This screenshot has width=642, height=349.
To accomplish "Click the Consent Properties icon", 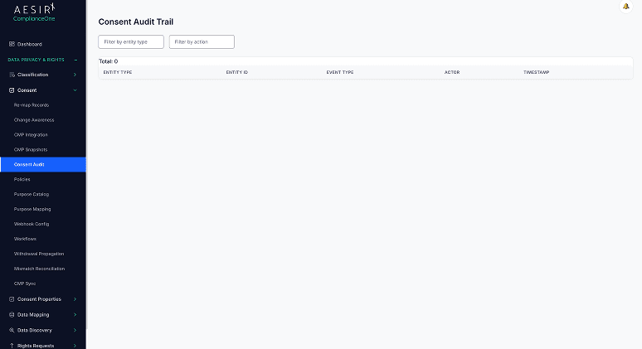I will pyautogui.click(x=11, y=299).
